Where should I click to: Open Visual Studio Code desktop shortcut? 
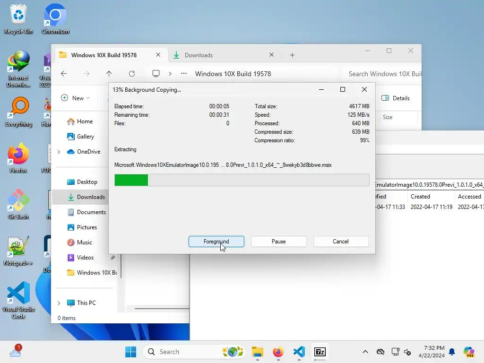click(x=18, y=300)
